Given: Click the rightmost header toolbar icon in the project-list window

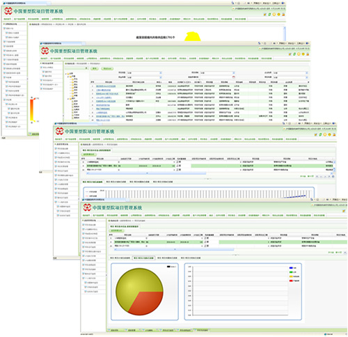Looking at the screenshot, I should tap(308, 54).
